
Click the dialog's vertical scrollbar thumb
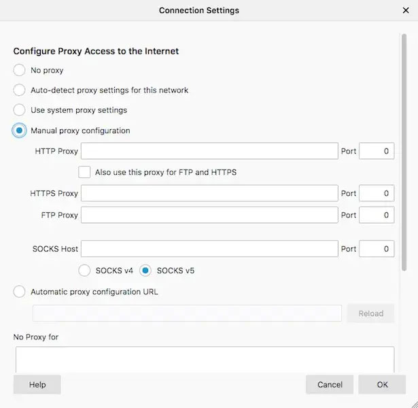pyautogui.click(x=404, y=152)
